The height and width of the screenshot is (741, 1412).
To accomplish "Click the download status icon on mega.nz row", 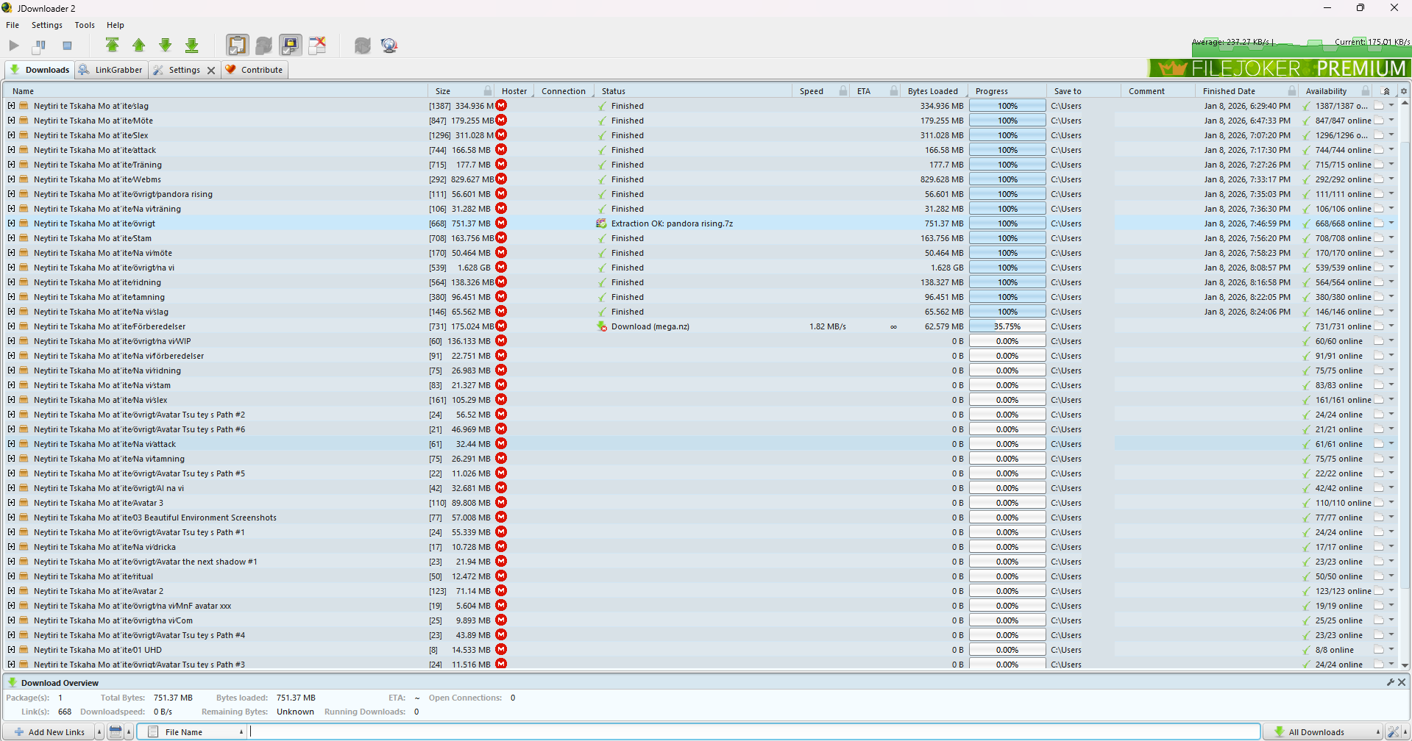I will click(602, 326).
